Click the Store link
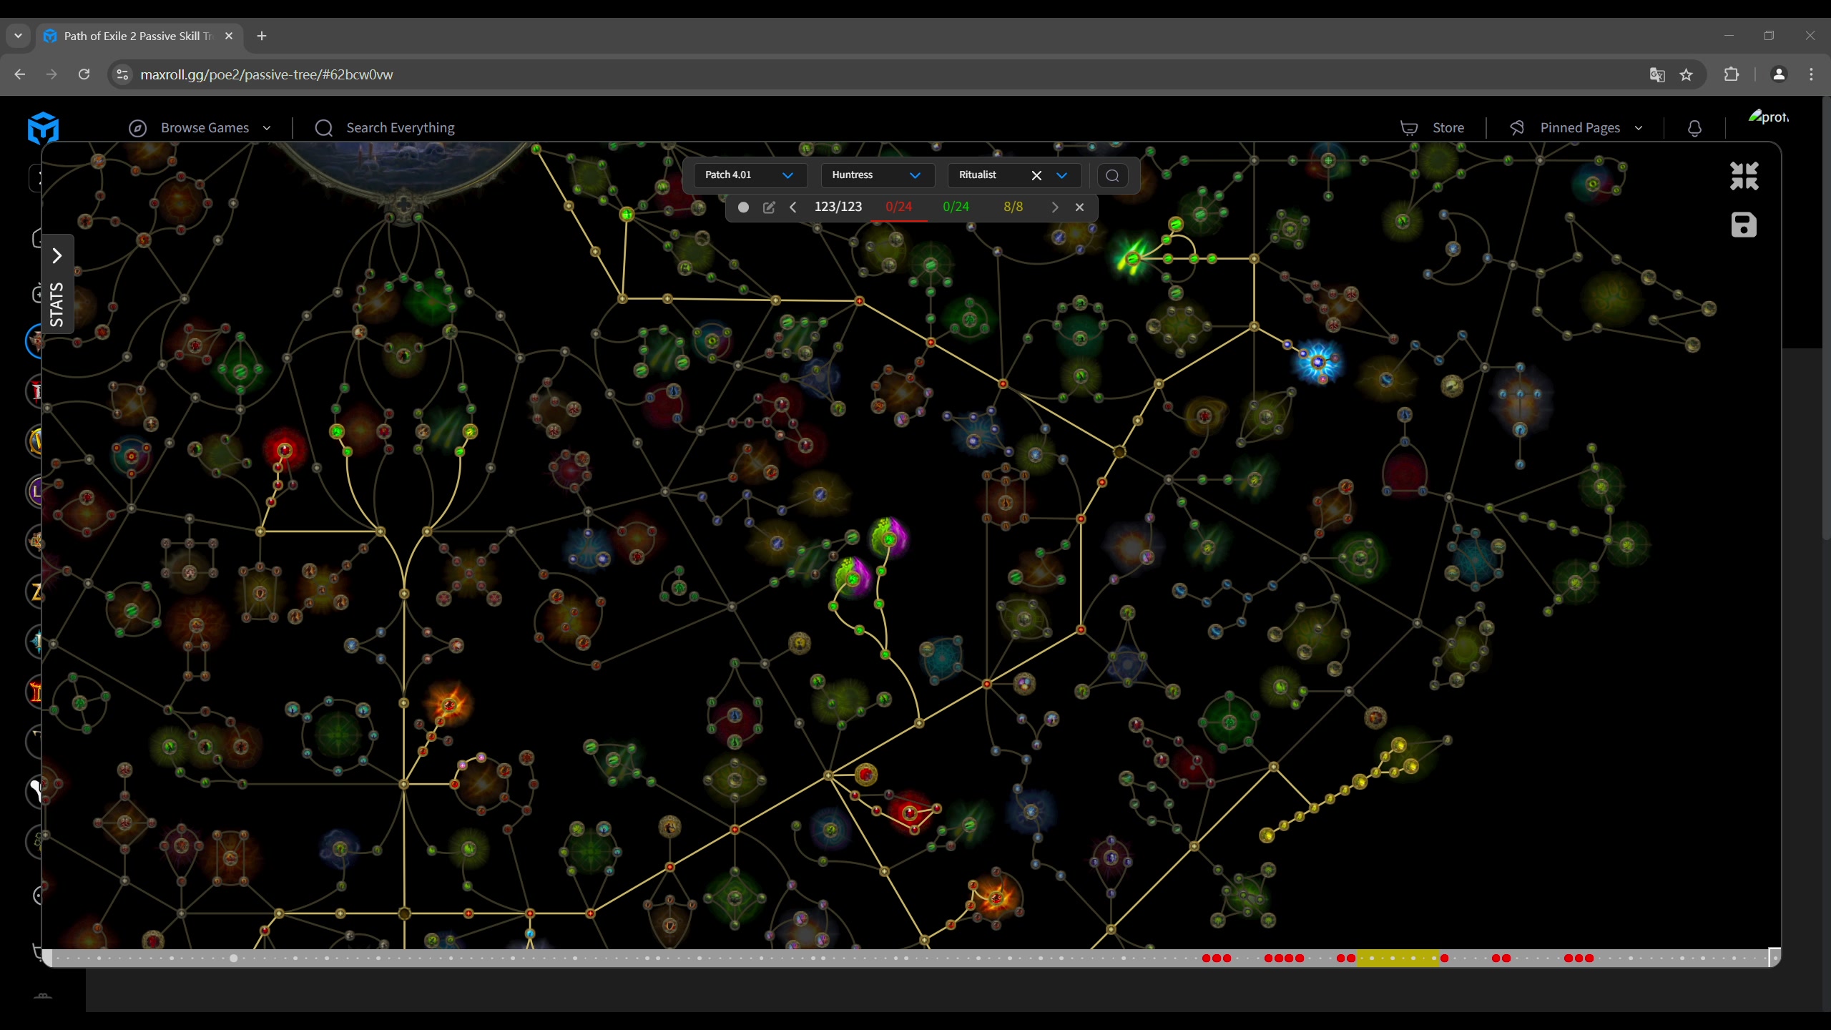The image size is (1831, 1030). [1448, 128]
